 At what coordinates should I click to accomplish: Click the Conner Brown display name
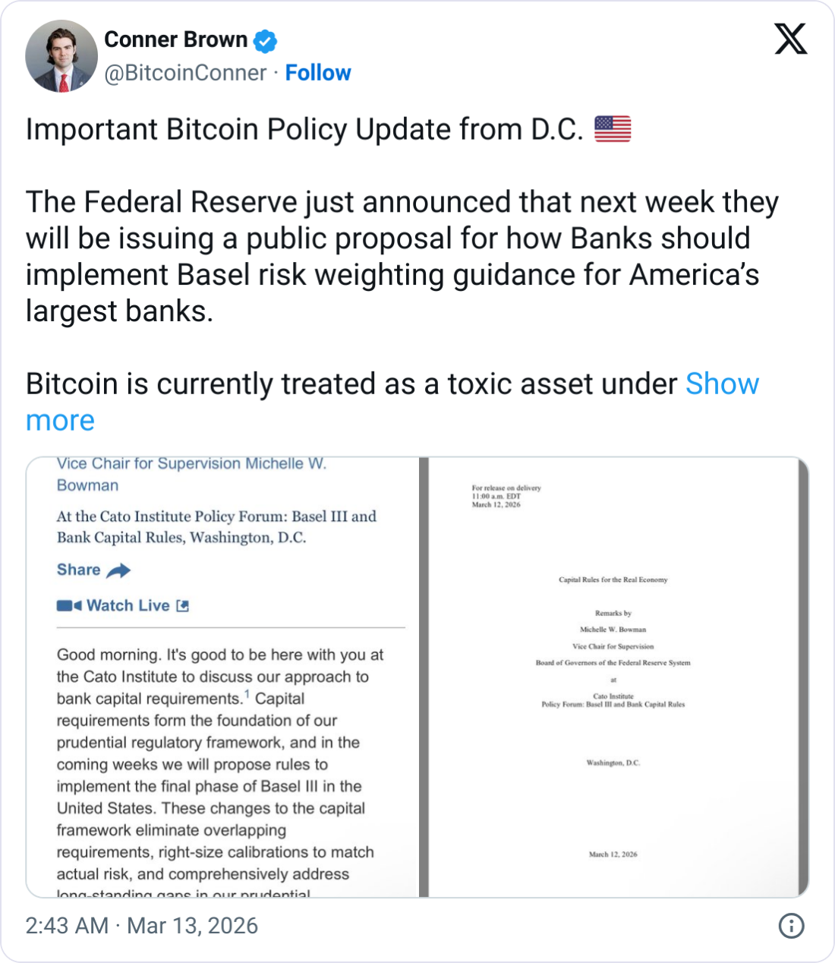point(176,39)
